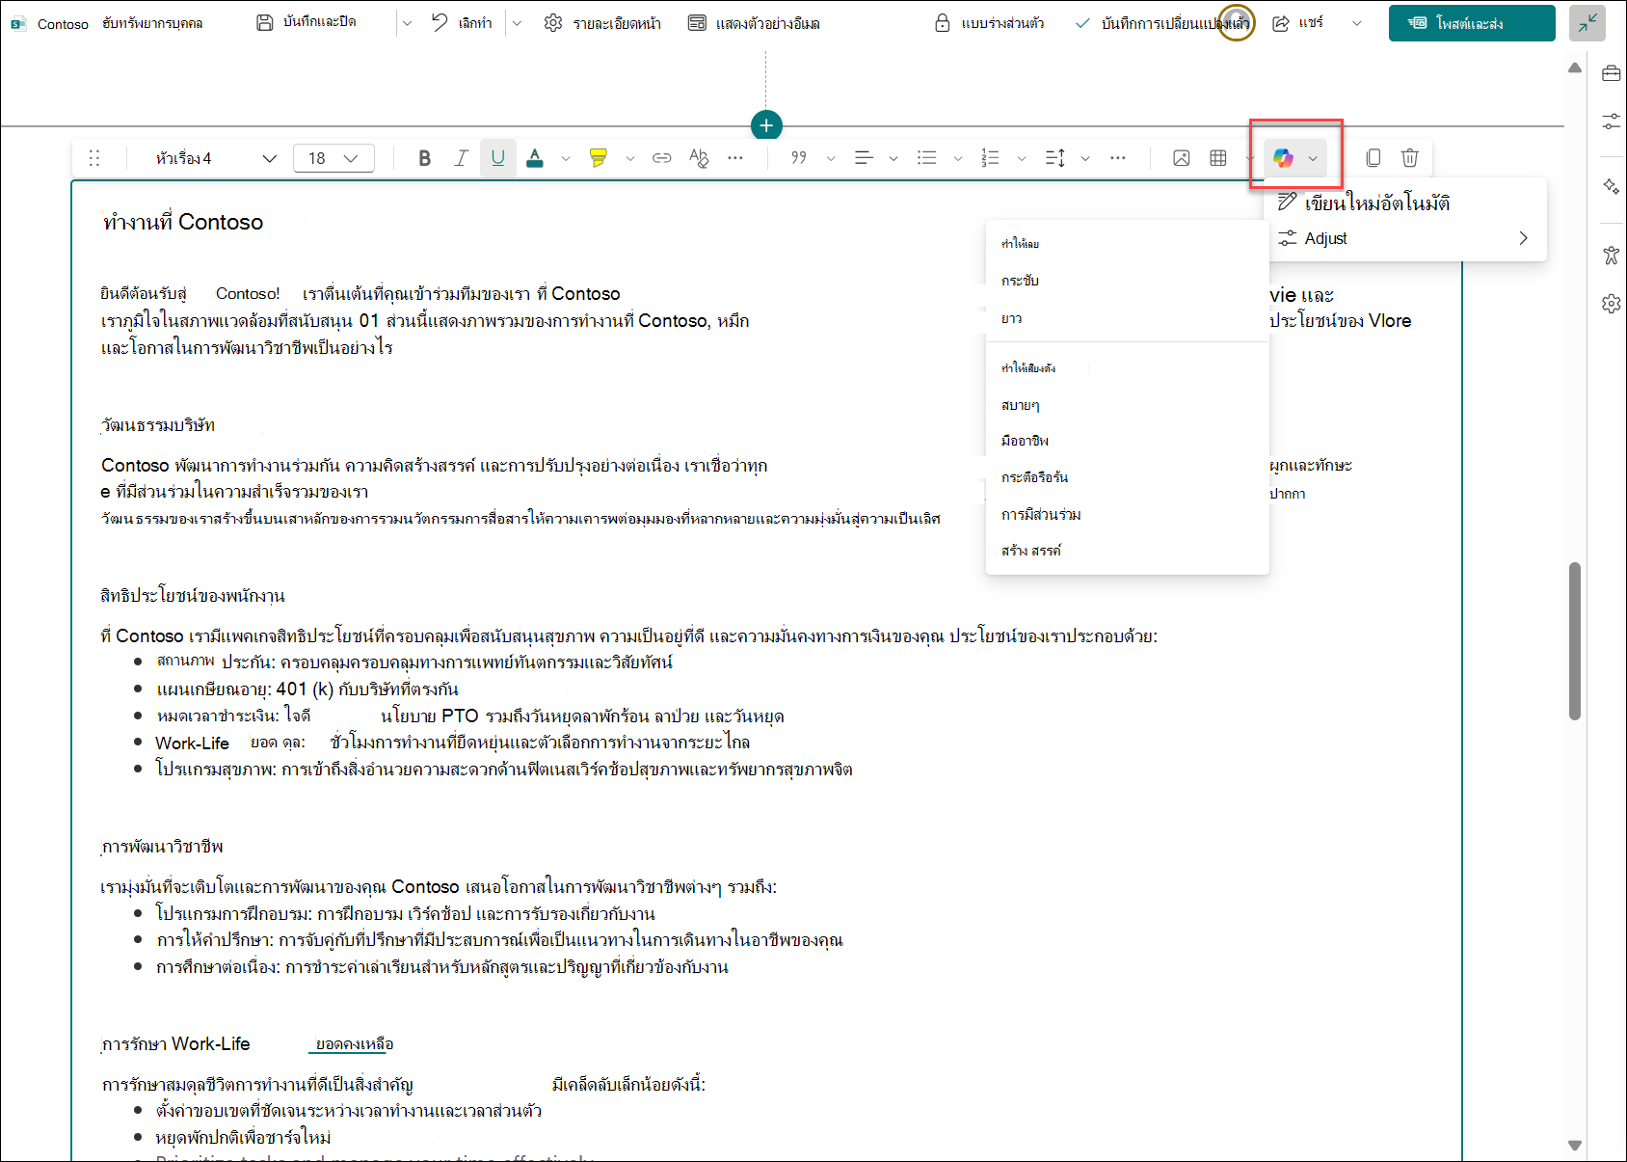Insert a table using the table icon

(1218, 158)
